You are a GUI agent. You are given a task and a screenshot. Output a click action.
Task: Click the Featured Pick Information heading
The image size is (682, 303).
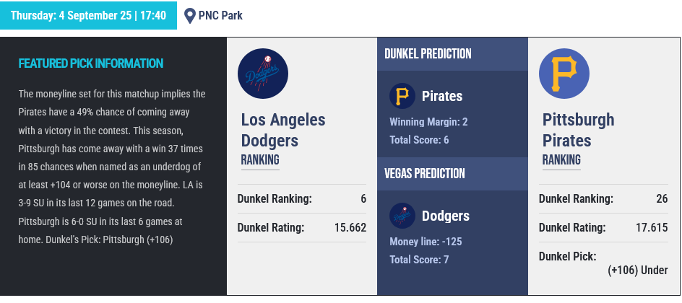pos(91,63)
